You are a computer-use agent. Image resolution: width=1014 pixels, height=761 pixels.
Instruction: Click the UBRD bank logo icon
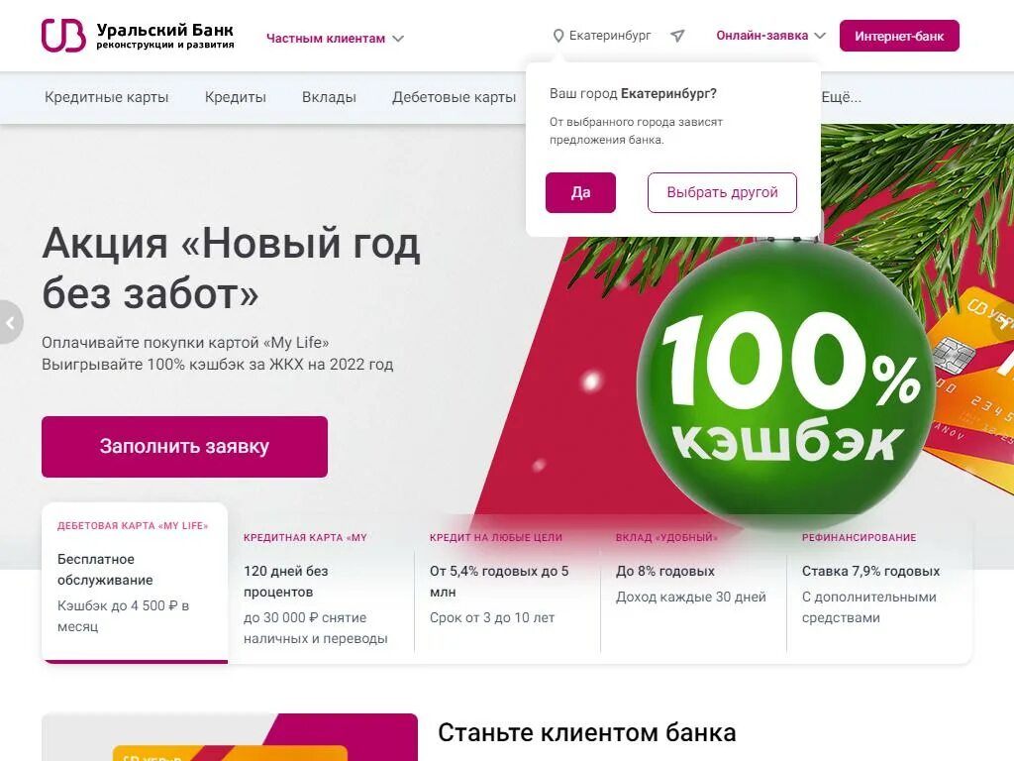click(63, 35)
